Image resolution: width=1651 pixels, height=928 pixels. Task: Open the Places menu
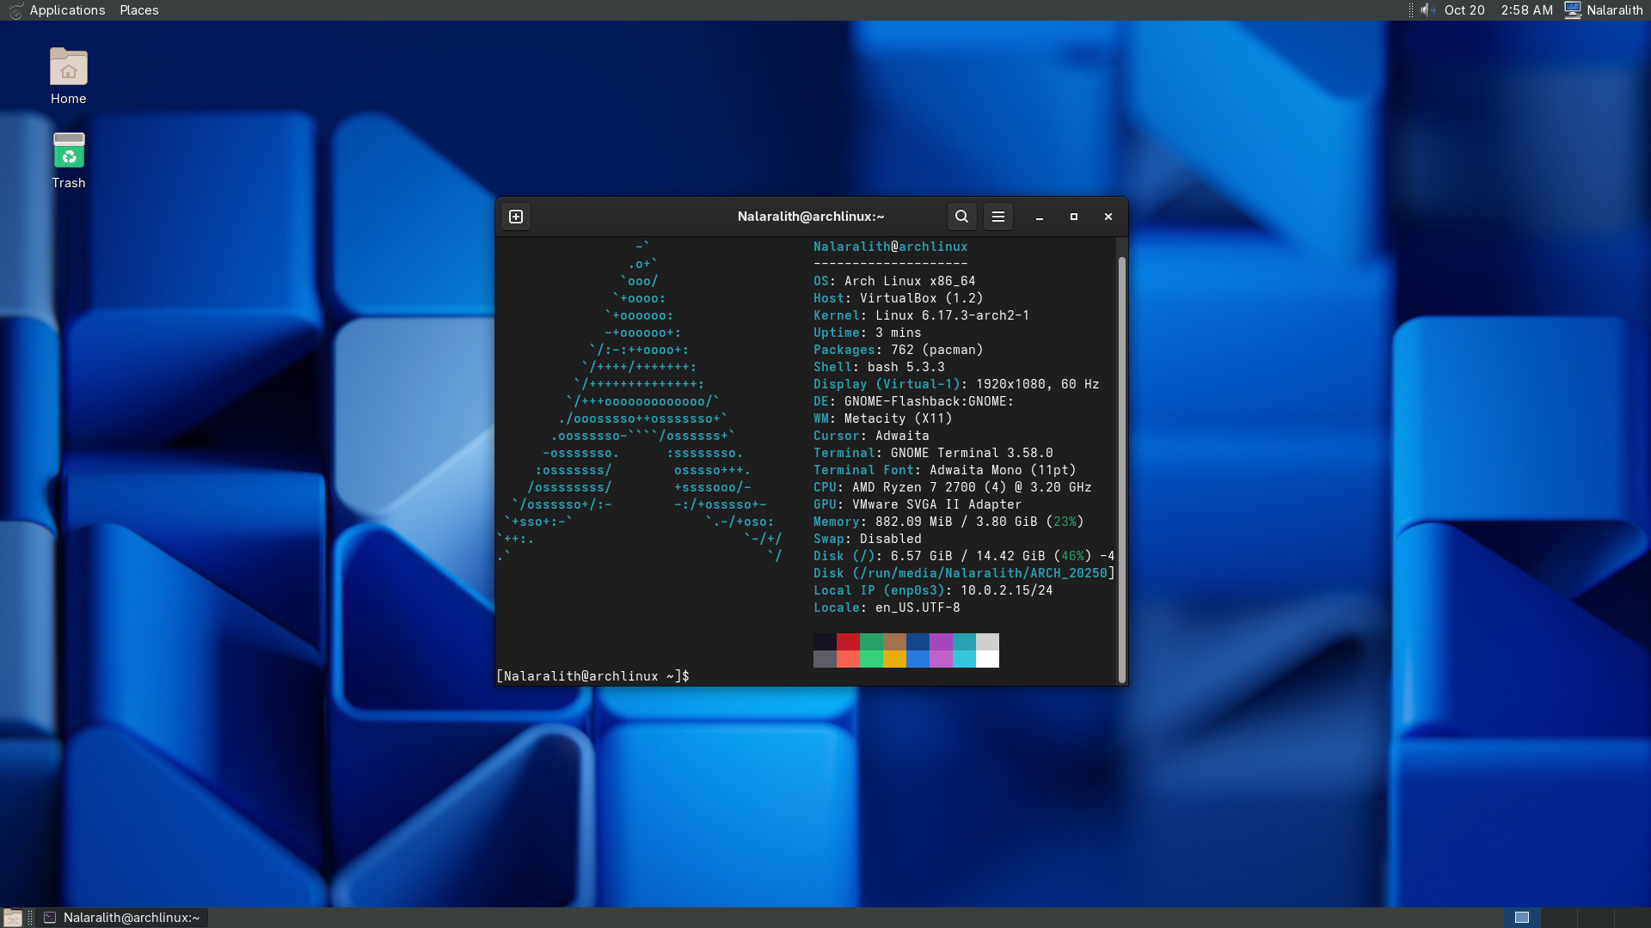point(138,10)
